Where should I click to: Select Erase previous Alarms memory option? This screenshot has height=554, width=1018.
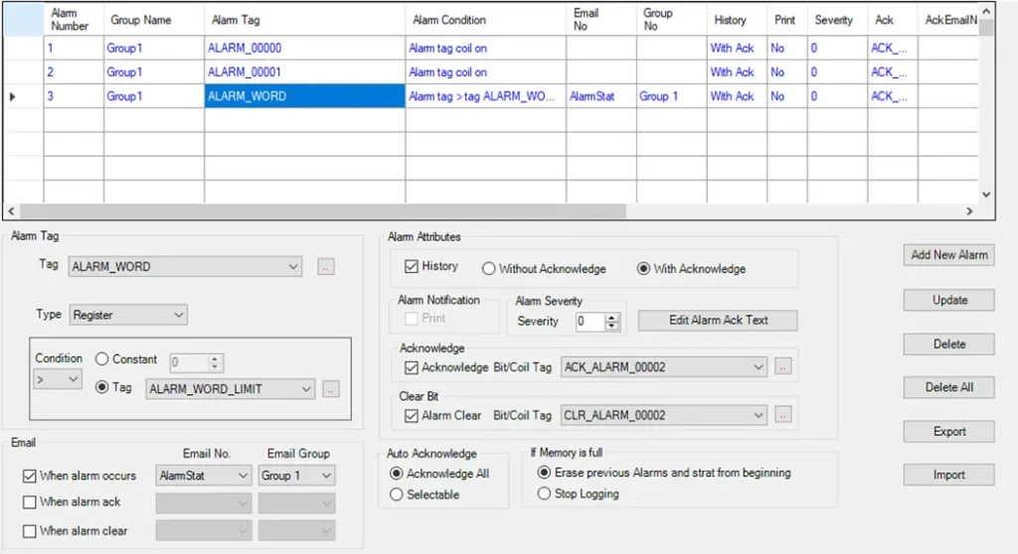[544, 473]
